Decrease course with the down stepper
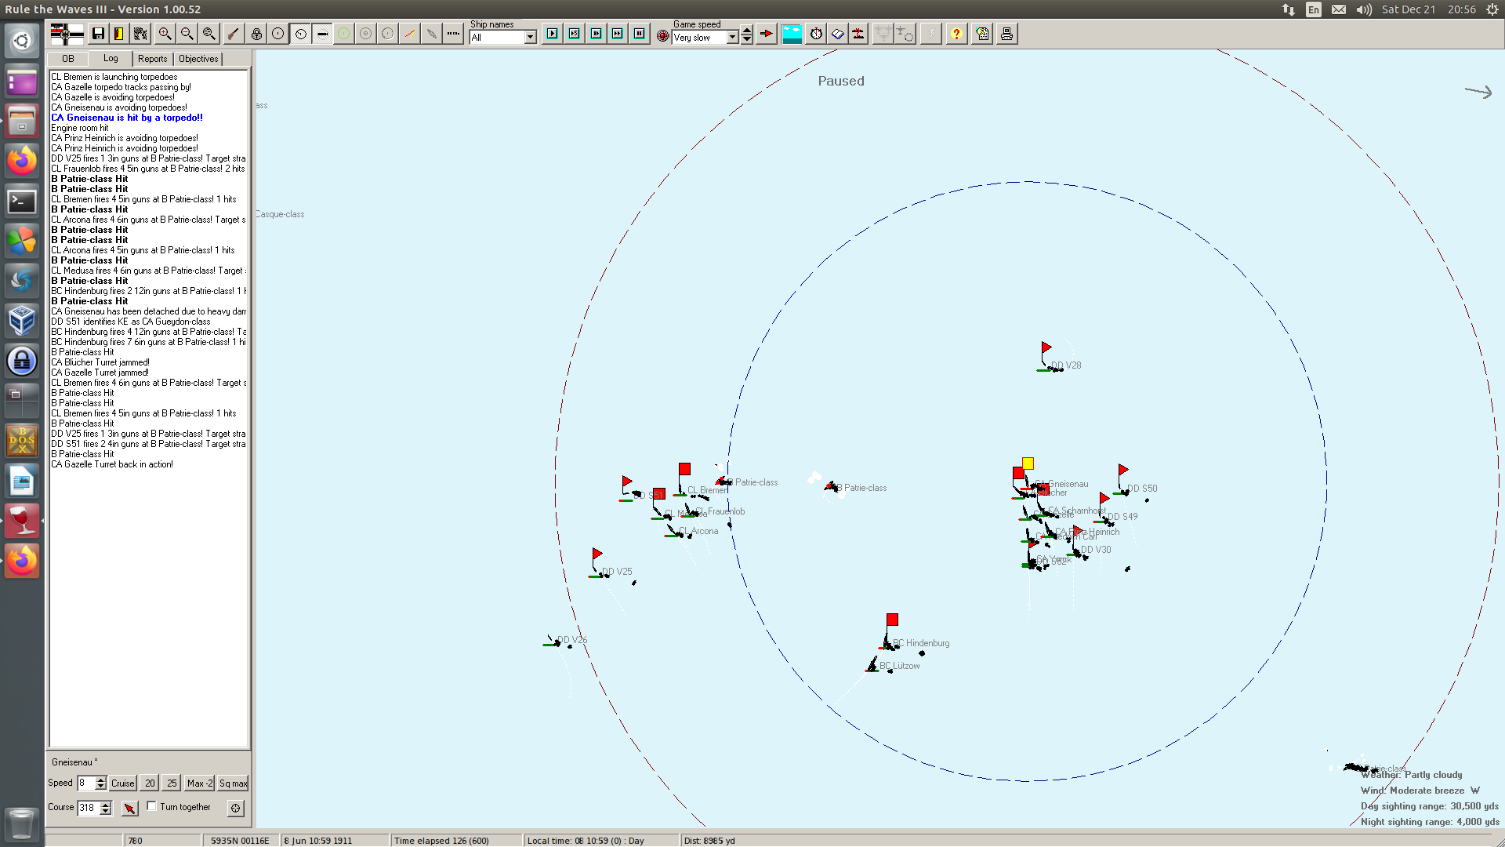This screenshot has width=1505, height=847. pos(106,812)
